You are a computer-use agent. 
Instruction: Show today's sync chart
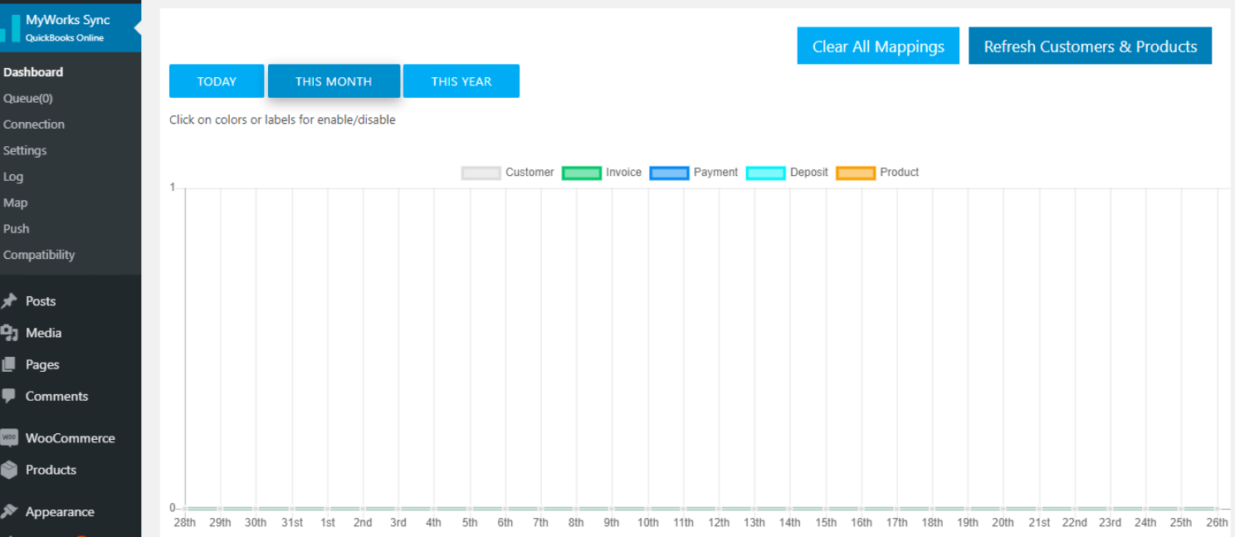click(x=217, y=81)
